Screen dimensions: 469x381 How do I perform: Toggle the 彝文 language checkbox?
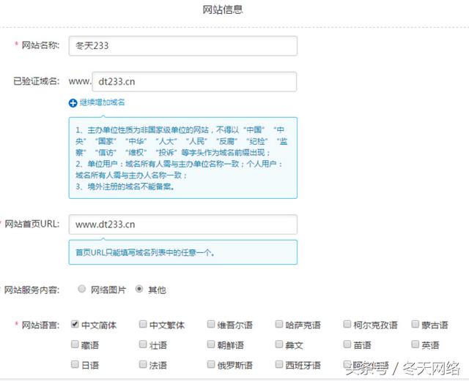coord(280,344)
